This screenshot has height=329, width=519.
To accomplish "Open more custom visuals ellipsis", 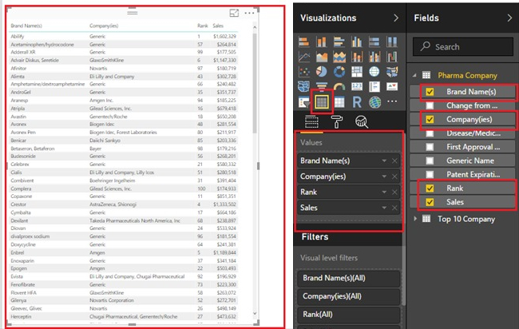I will [392, 101].
